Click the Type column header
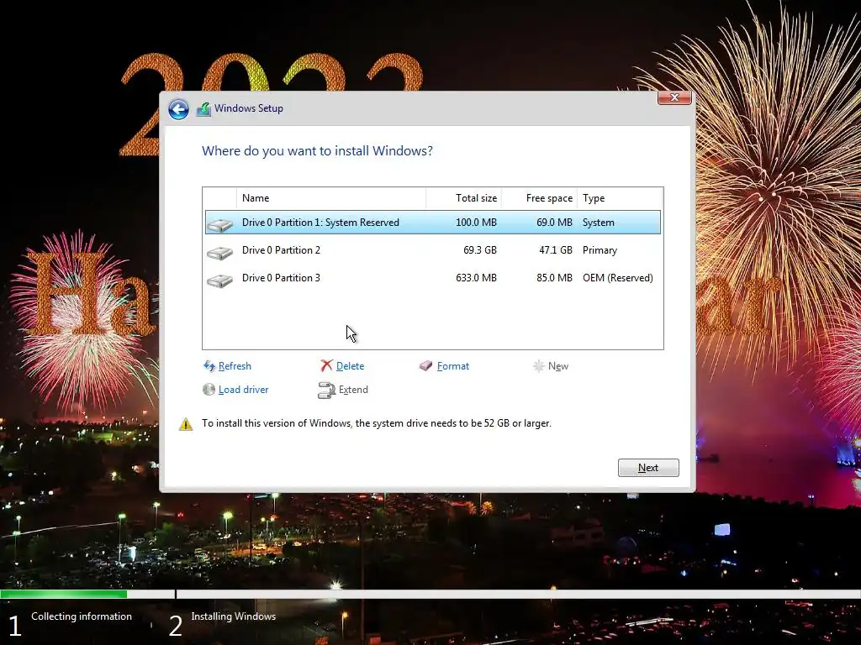This screenshot has height=645, width=861. coord(620,198)
